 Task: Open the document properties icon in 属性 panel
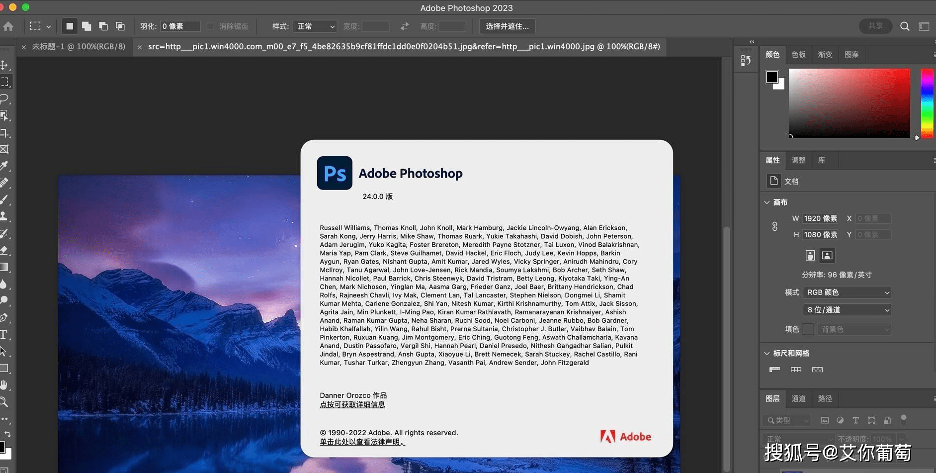point(773,181)
